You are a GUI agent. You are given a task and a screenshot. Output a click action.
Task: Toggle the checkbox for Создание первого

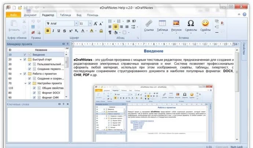tap(30, 69)
